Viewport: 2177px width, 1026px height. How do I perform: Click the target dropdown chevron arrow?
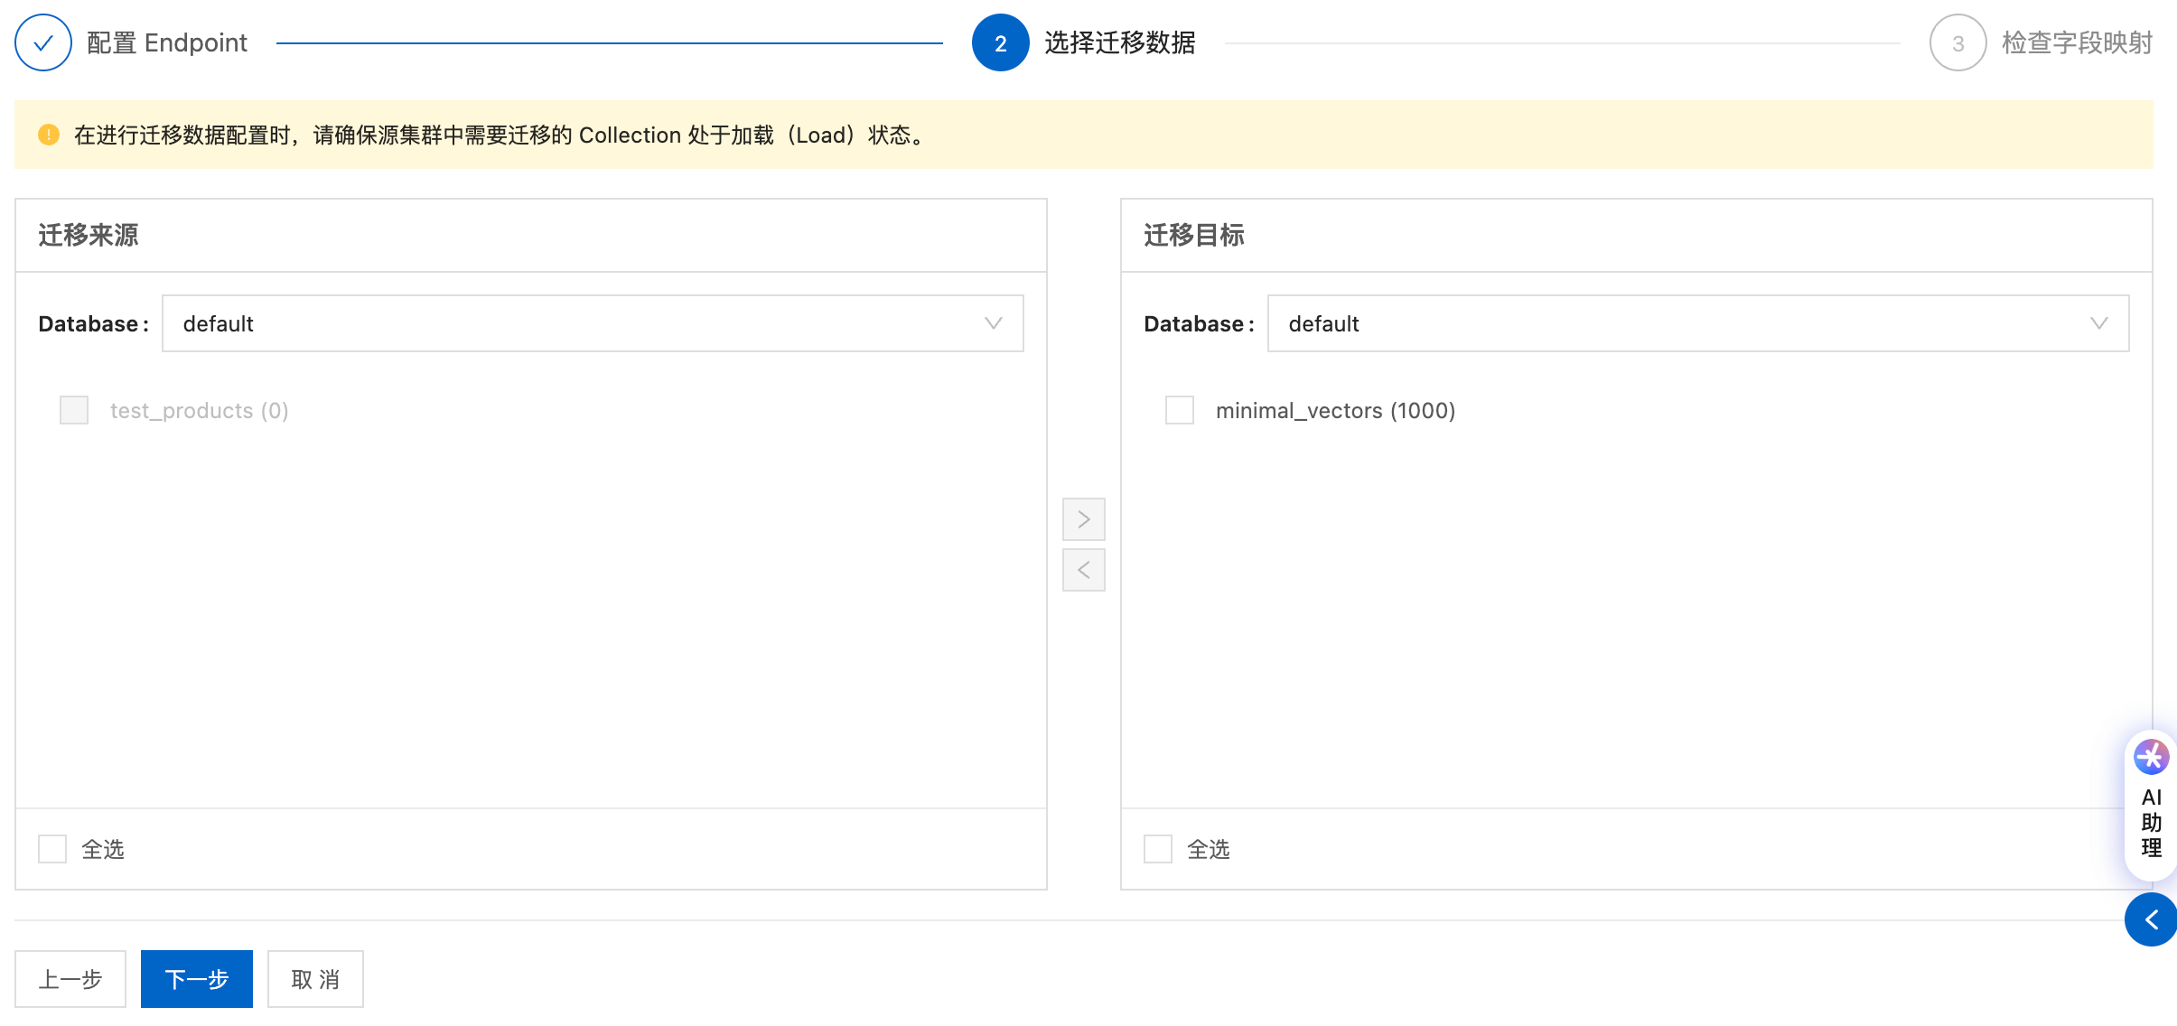point(2098,323)
